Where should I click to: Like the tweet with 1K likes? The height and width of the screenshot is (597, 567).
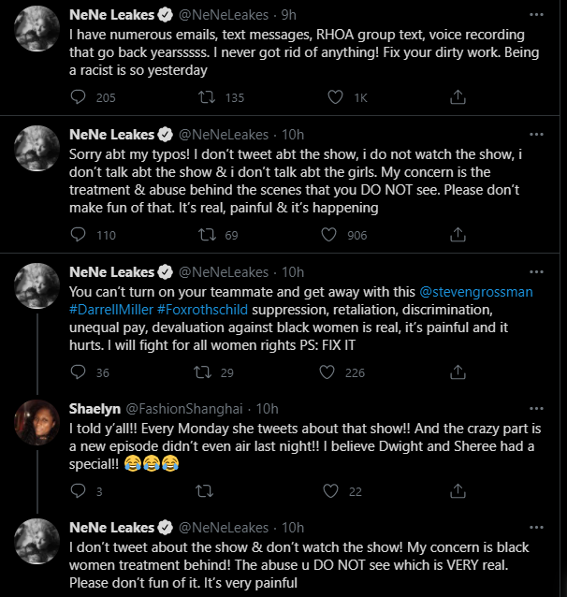pos(335,97)
